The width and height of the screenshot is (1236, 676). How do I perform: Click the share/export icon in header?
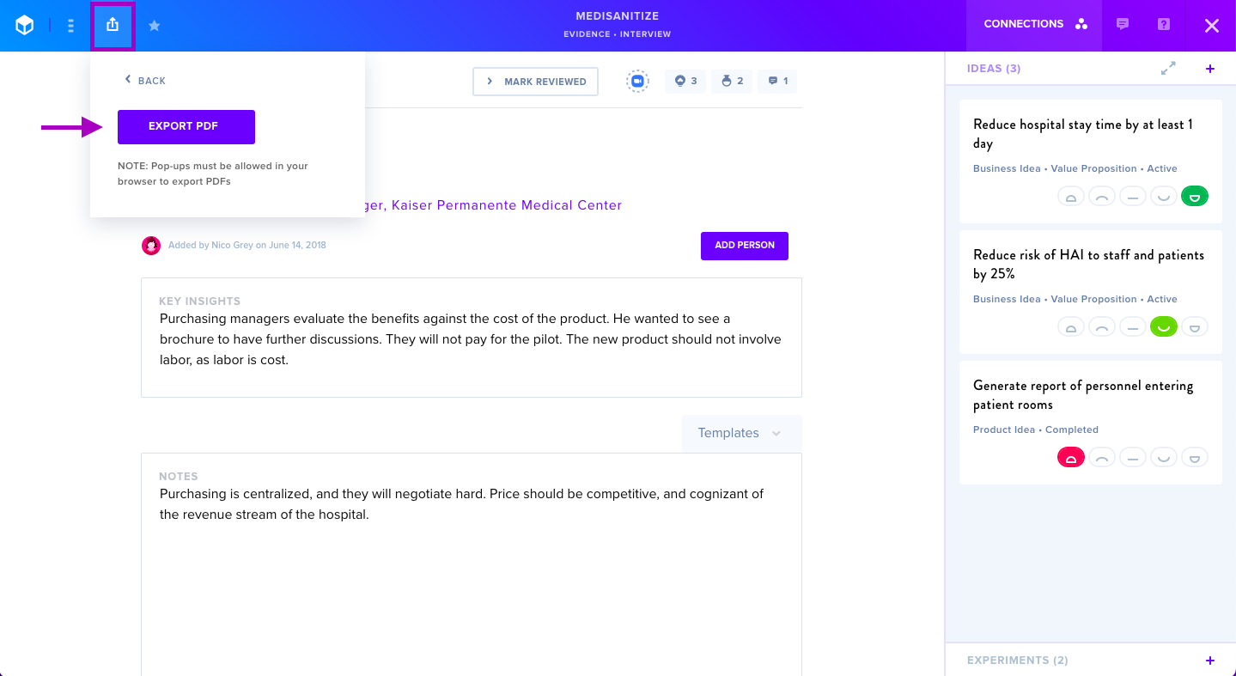(x=113, y=26)
